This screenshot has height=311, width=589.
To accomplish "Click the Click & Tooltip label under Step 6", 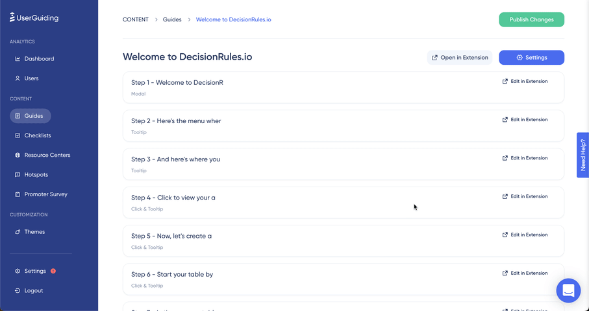I will click(147, 286).
